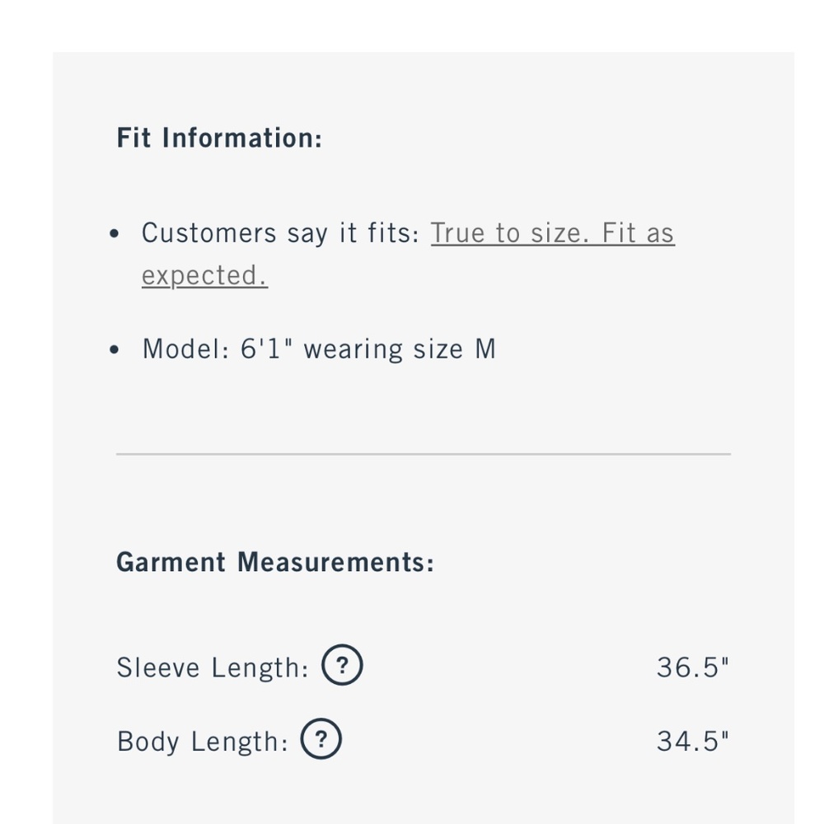The image size is (824, 824).
Task: Click the 34.5" body measurement value
Action: tap(693, 742)
